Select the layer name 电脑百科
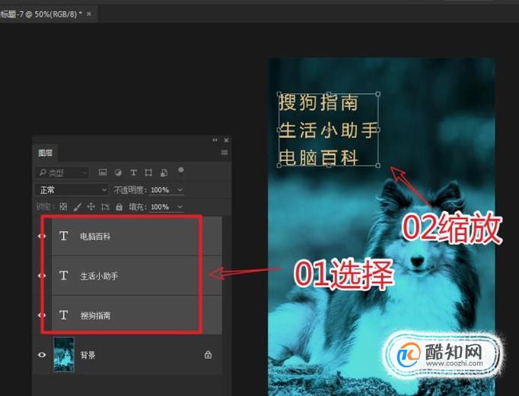 [95, 236]
